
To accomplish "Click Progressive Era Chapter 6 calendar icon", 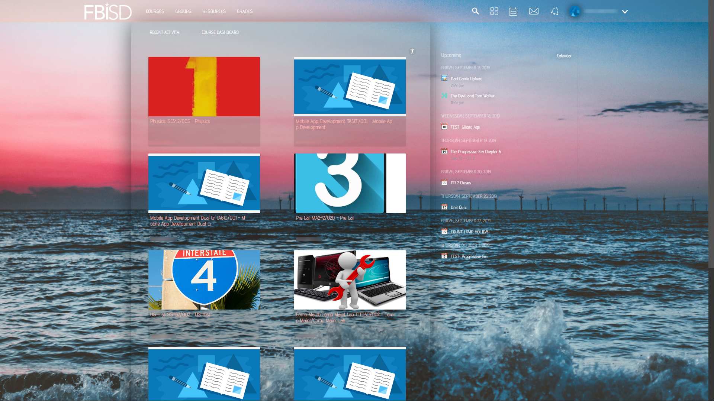I will (444, 151).
